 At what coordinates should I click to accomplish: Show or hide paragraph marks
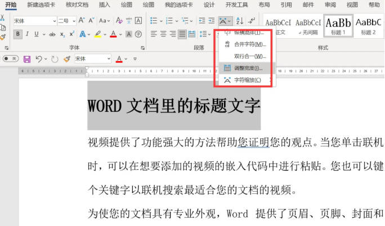click(252, 21)
